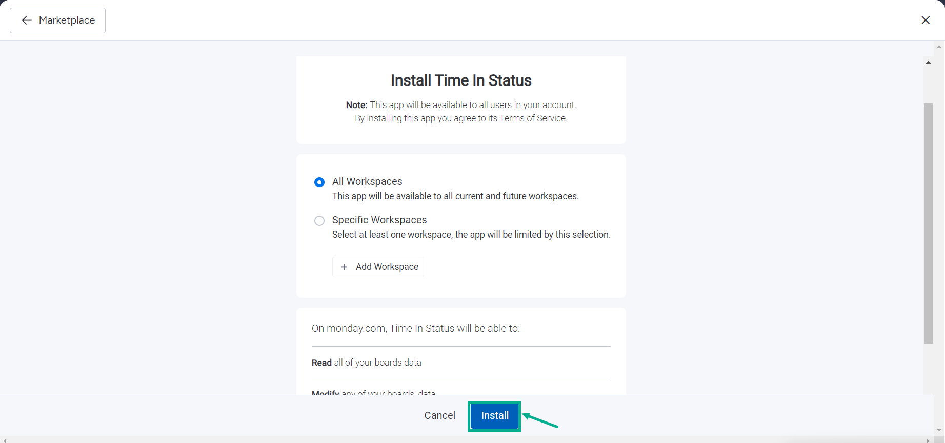This screenshot has height=443, width=945.
Task: Click the inner scrollbar up arrow
Action: [x=928, y=62]
